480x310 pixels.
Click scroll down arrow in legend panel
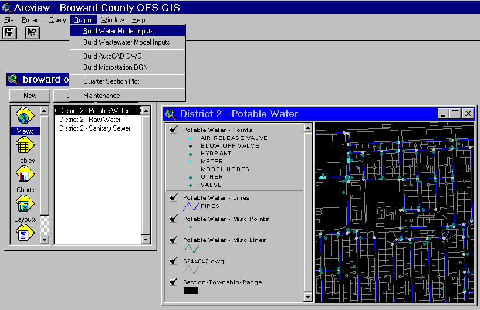click(307, 297)
